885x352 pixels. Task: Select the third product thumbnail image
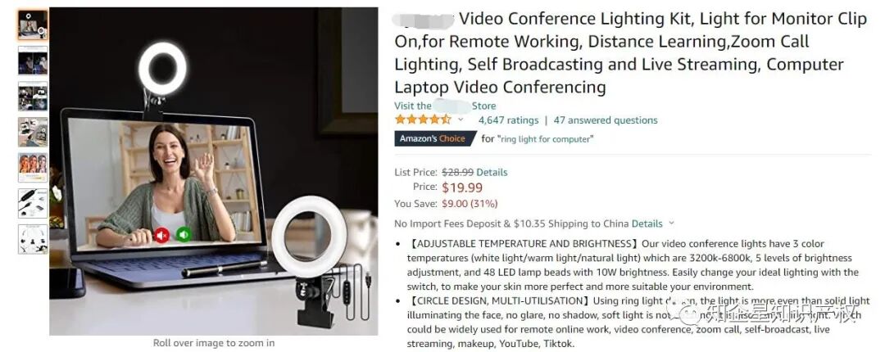pyautogui.click(x=33, y=97)
